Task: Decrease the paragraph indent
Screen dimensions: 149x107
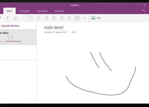Action: point(46,18)
